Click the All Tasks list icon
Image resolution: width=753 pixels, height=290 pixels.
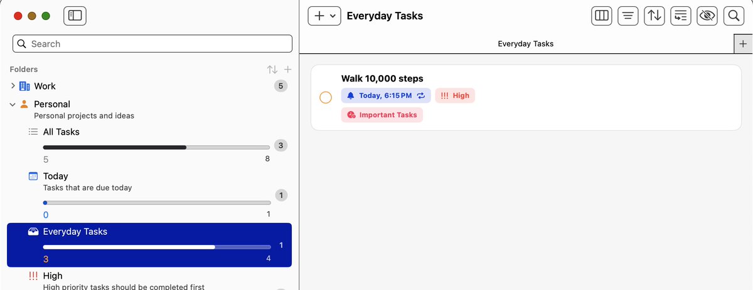click(33, 132)
